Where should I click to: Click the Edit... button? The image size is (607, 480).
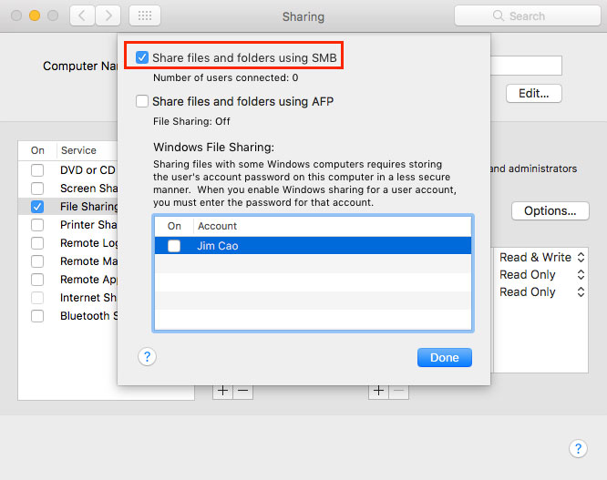click(534, 93)
